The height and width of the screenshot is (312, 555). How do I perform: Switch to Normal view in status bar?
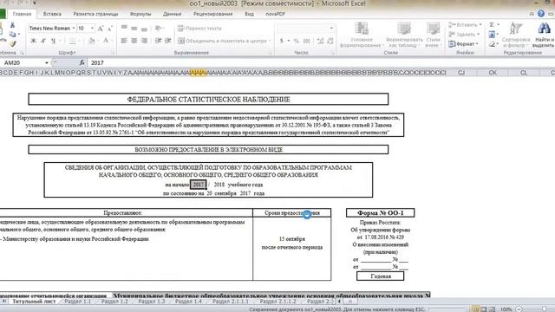475,309
